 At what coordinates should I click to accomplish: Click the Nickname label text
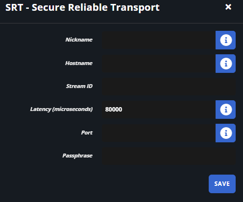(x=79, y=40)
